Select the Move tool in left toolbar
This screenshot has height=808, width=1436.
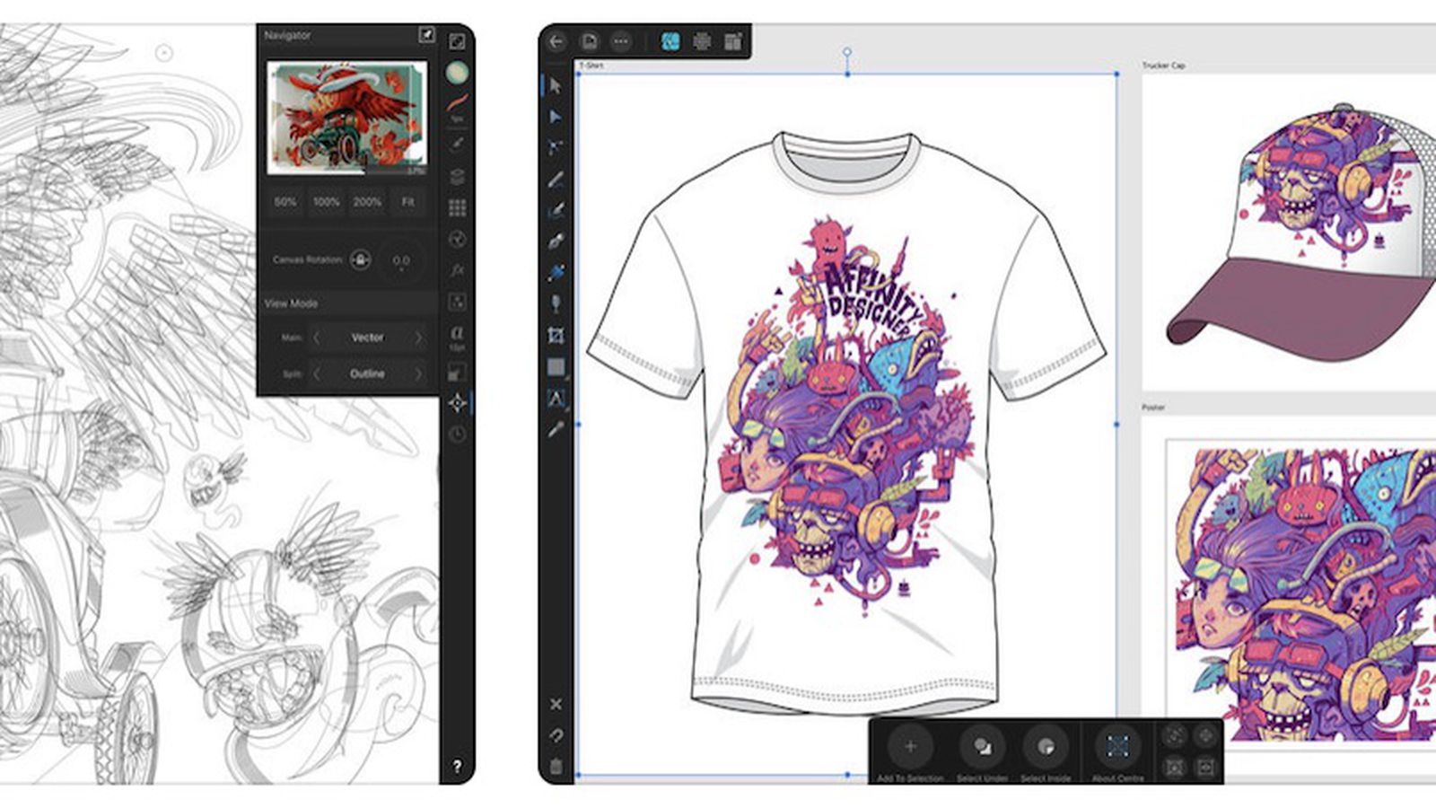(x=555, y=86)
